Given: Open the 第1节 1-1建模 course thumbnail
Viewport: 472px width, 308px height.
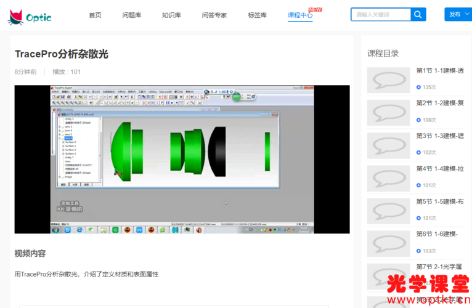Looking at the screenshot, I should 388,80.
